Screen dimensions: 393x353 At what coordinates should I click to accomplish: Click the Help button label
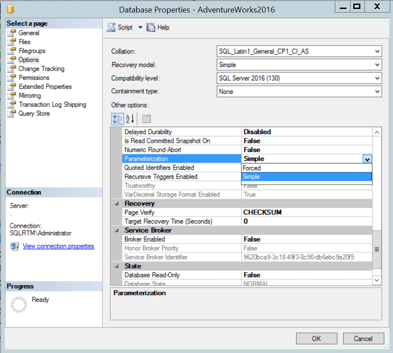tap(164, 27)
